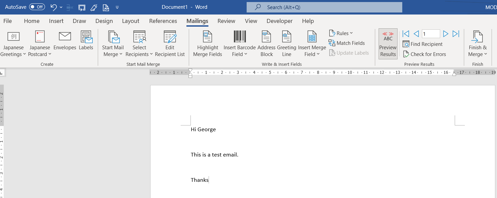
Task: Toggle Preview Results button
Action: point(388,44)
